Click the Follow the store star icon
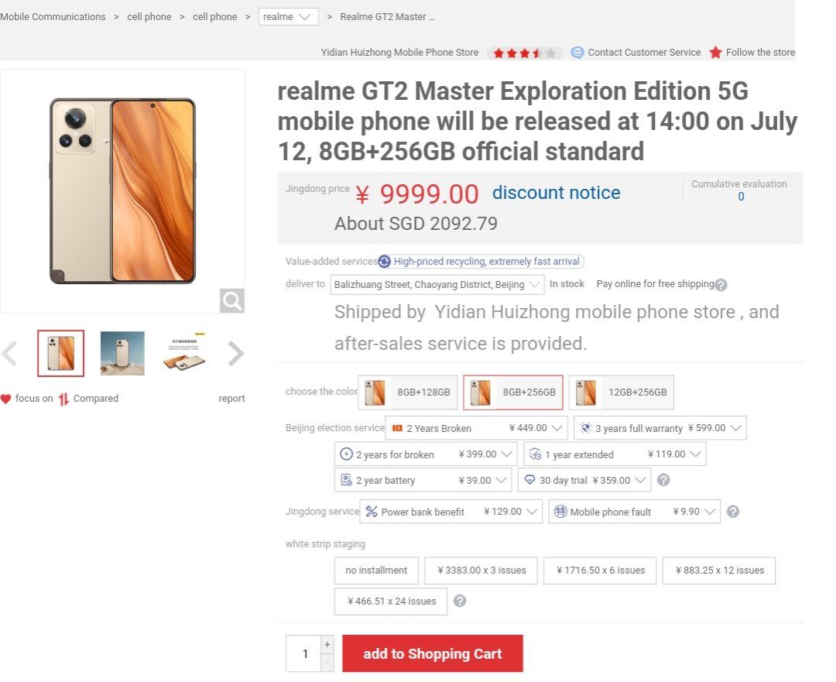 pos(715,53)
